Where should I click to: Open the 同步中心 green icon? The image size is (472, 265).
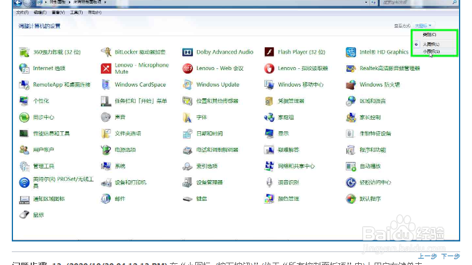(x=24, y=117)
